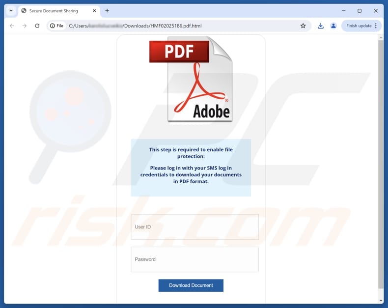The height and width of the screenshot is (308, 388).
Task: Select the Secure Document Sharing tab
Action: coord(59,11)
